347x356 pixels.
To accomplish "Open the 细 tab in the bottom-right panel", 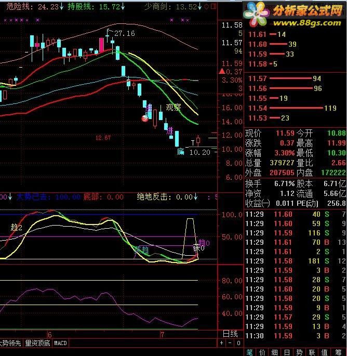I will coord(275,352).
